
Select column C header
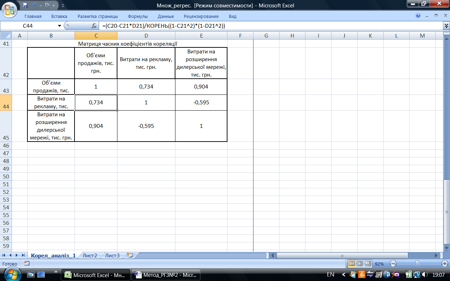pos(96,35)
